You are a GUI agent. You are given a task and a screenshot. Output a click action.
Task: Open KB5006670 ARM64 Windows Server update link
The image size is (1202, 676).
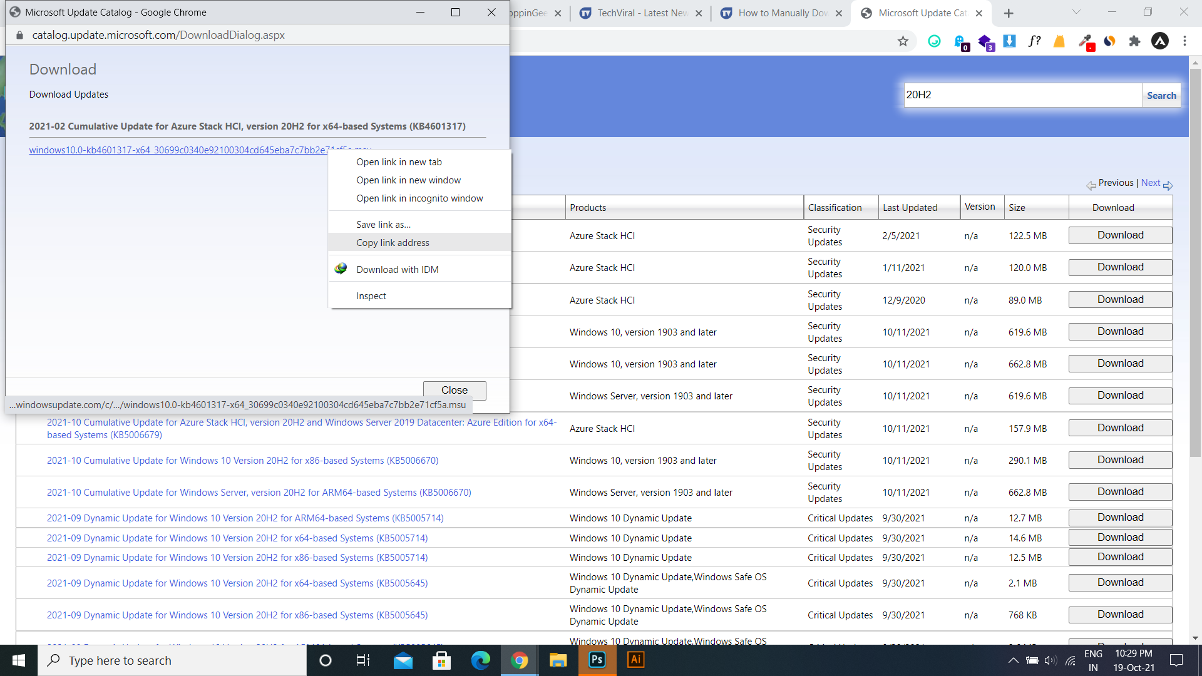point(259,493)
